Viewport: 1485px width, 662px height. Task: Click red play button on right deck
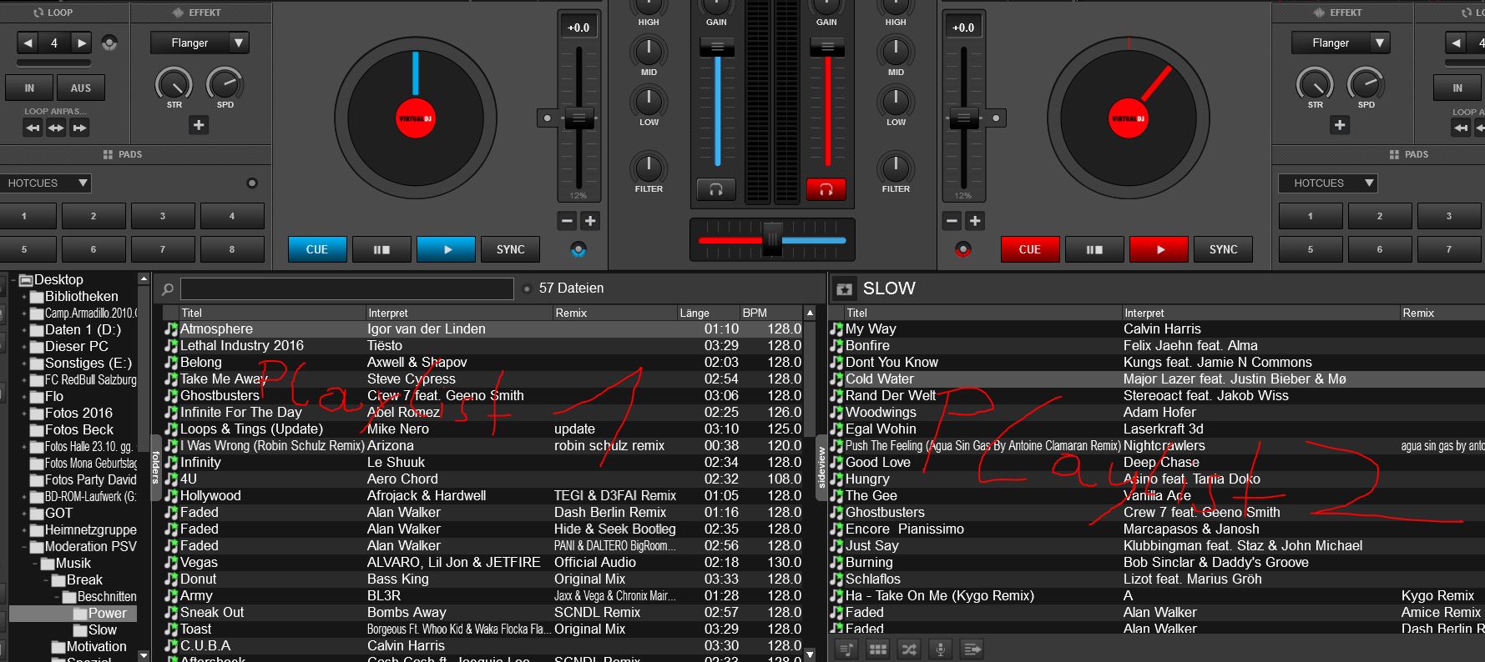pos(1159,249)
